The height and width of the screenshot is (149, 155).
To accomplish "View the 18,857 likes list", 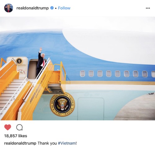I will click(15, 136).
